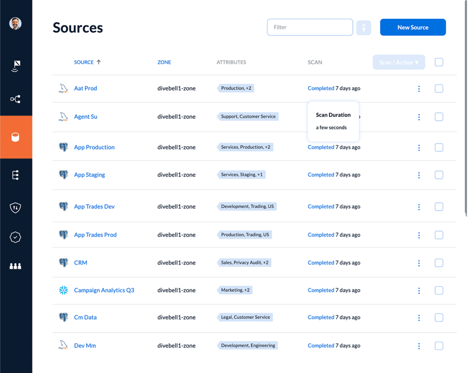Click the ZONE column header
The height and width of the screenshot is (373, 470).
click(164, 62)
